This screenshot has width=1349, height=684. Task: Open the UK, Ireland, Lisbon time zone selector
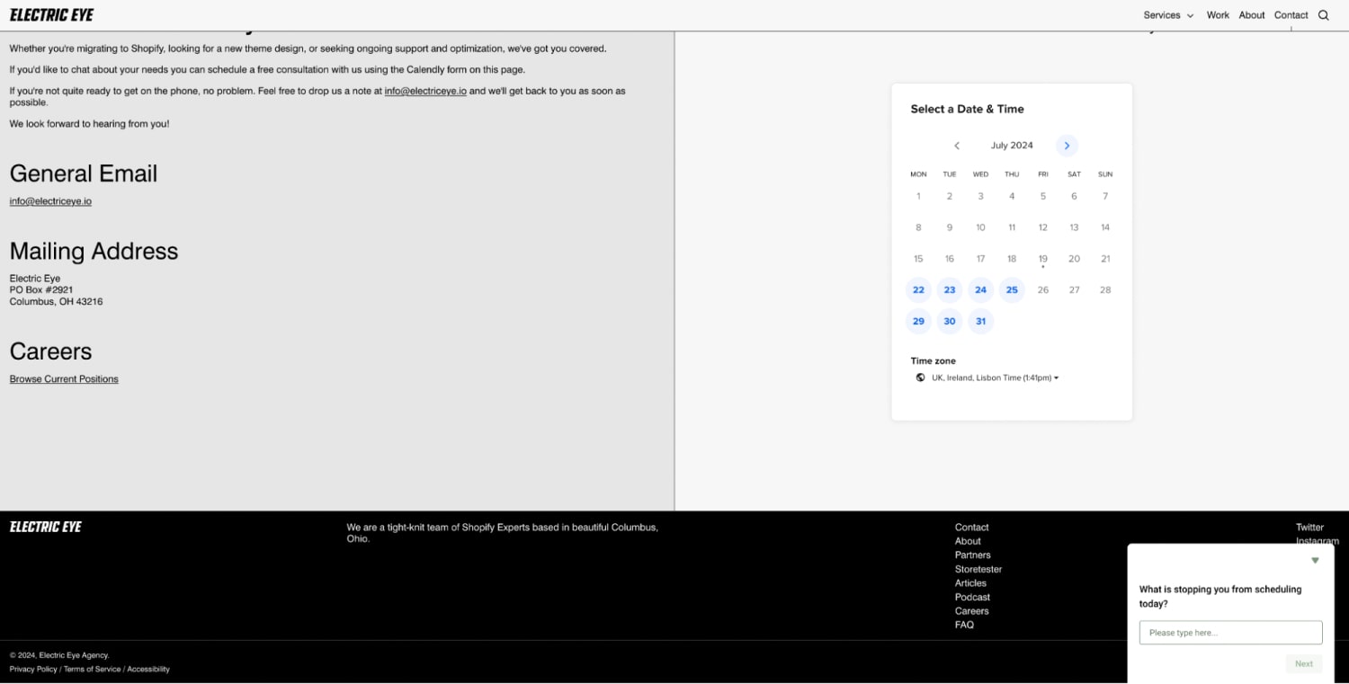click(x=995, y=378)
